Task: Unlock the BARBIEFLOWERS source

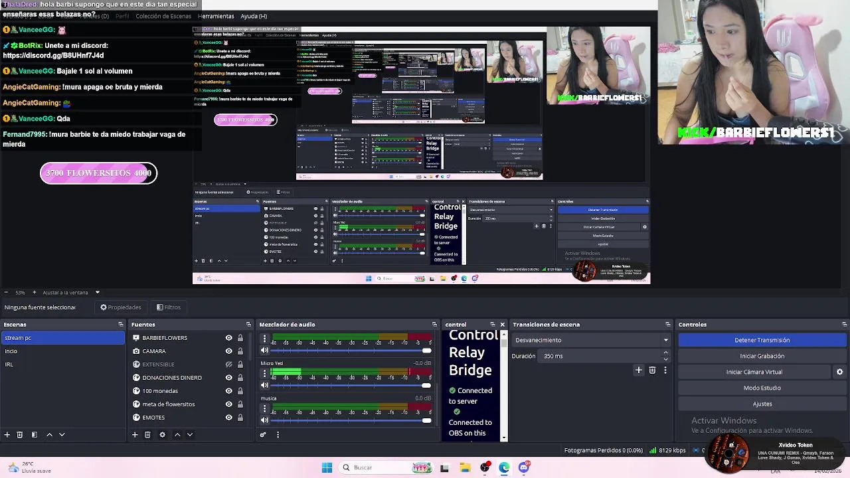Action: (x=240, y=338)
